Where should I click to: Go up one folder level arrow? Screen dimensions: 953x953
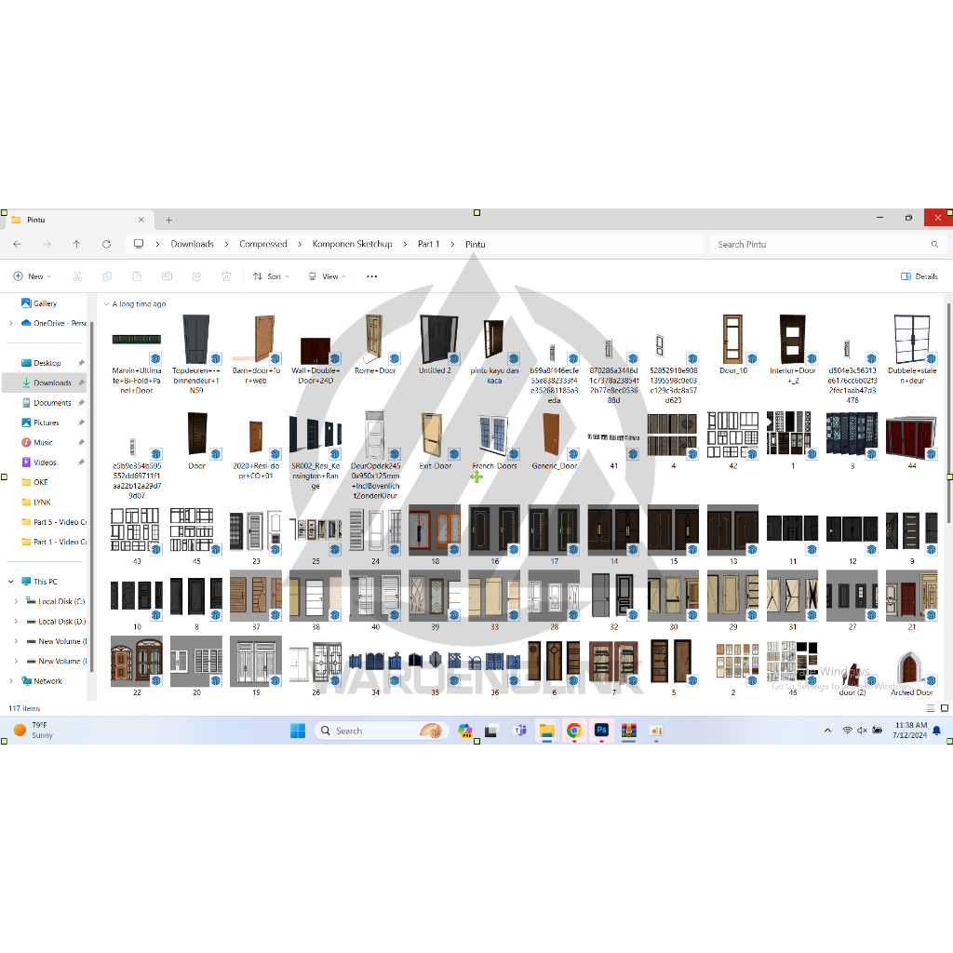point(76,245)
